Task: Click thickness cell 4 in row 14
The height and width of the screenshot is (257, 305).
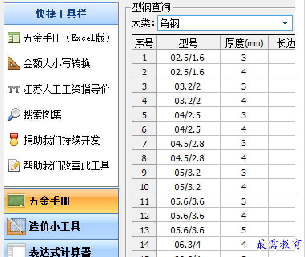Action: 244,243
